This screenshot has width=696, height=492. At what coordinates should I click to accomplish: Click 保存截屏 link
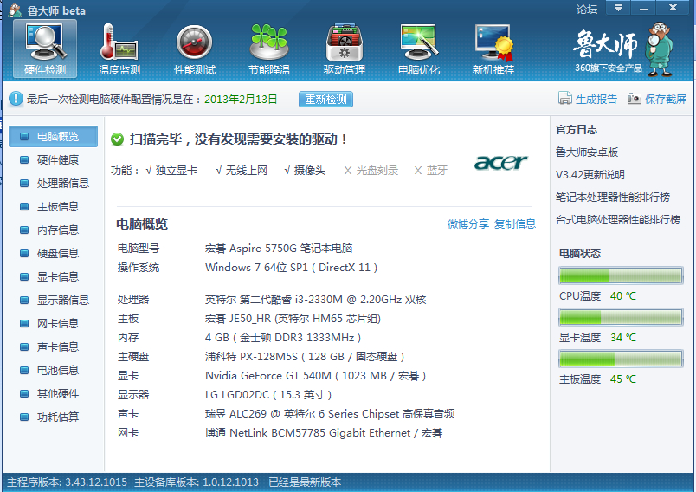tap(666, 99)
